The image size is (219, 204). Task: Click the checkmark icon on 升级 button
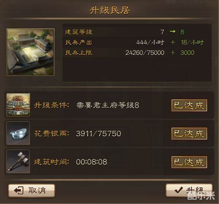178,190
